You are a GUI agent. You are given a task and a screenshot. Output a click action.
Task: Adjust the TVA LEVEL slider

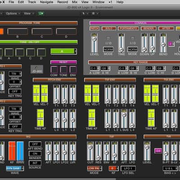click(147, 151)
